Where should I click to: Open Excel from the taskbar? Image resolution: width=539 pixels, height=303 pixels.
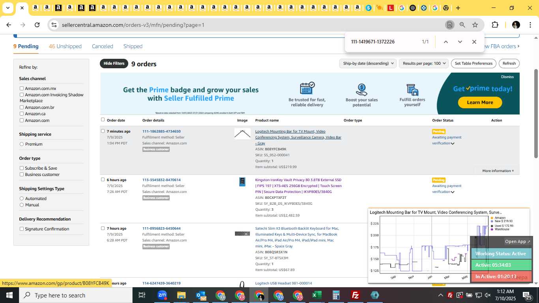pyautogui.click(x=316, y=295)
